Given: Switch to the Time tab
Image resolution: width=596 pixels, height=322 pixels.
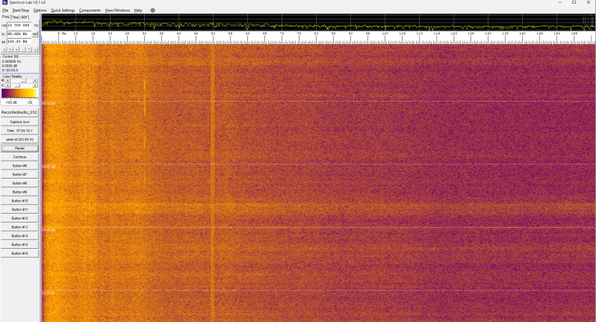Looking at the screenshot, I should pyautogui.click(x=15, y=17).
